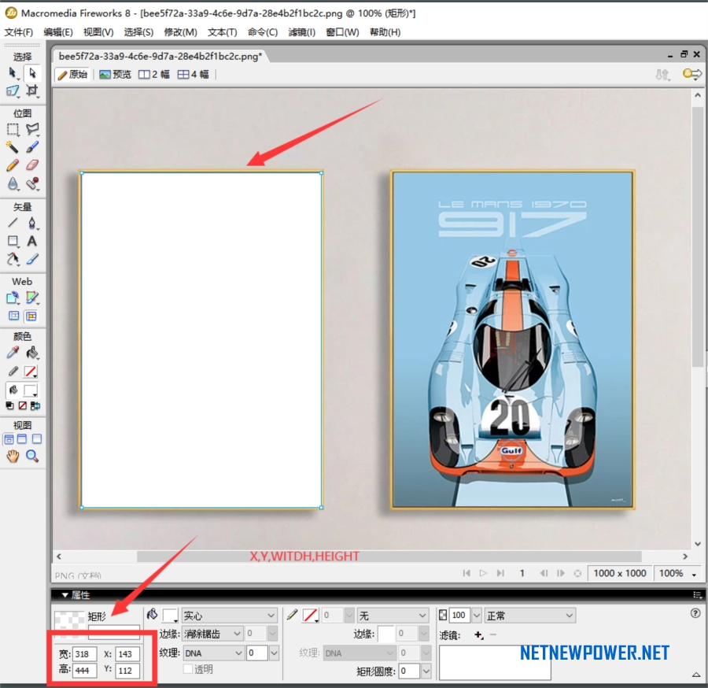Open the 矩形圆度 roundness dropdown

click(426, 671)
